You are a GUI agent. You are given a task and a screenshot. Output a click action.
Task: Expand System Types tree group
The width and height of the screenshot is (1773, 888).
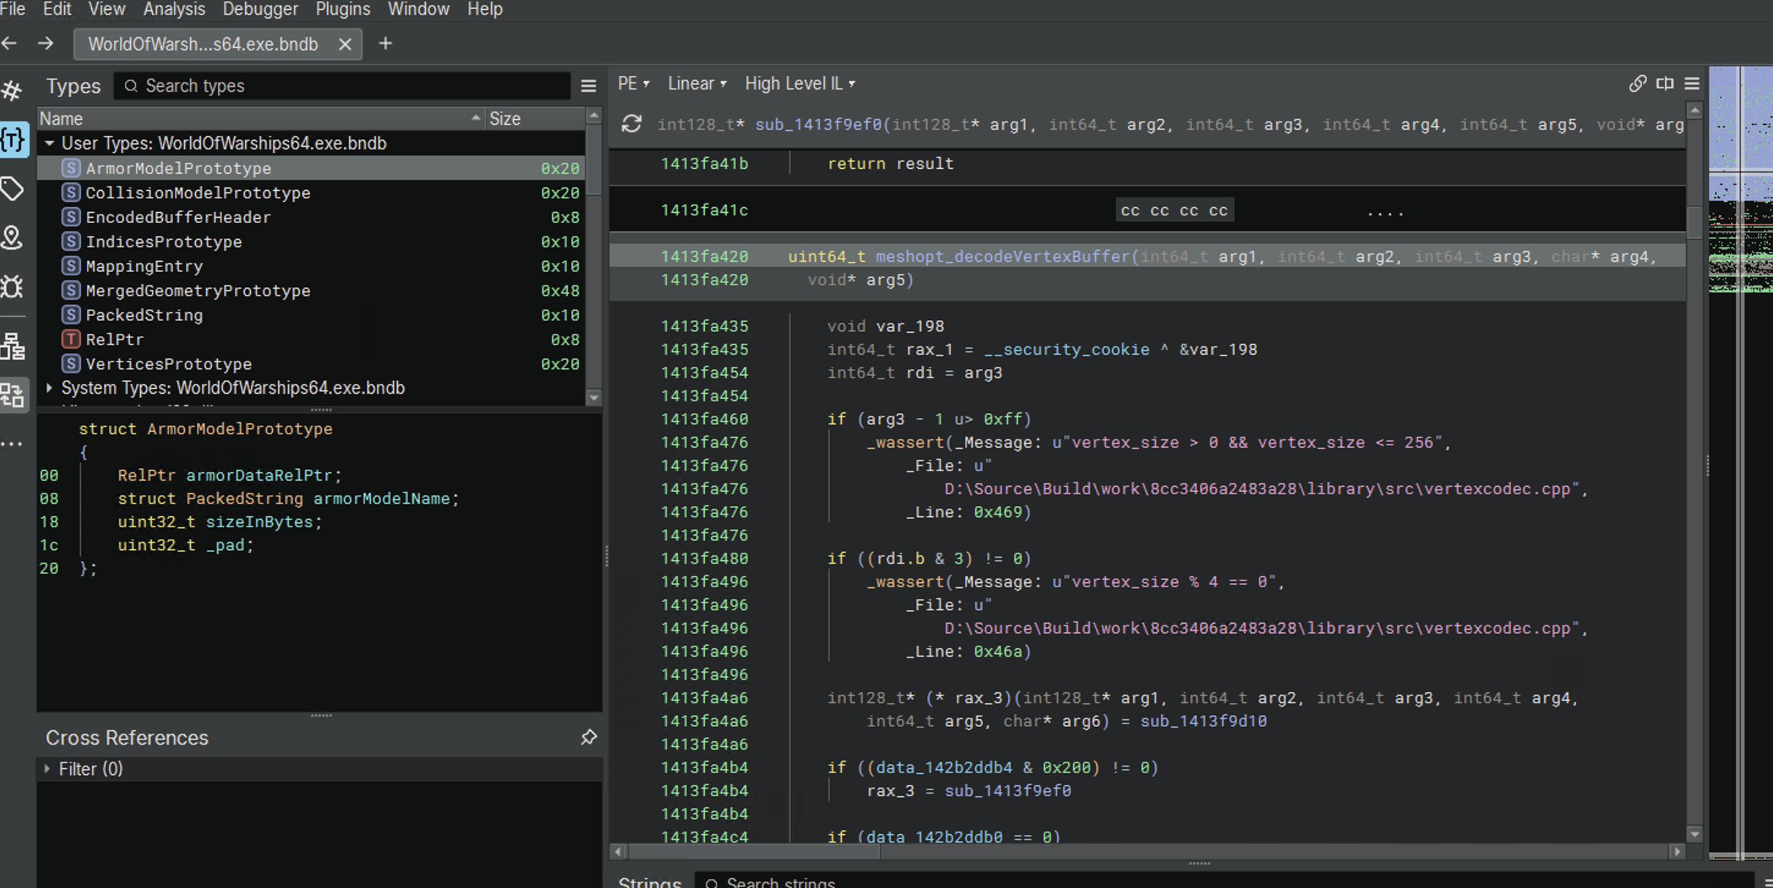point(50,388)
